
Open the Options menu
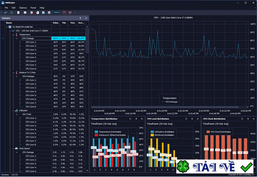coord(23,7)
